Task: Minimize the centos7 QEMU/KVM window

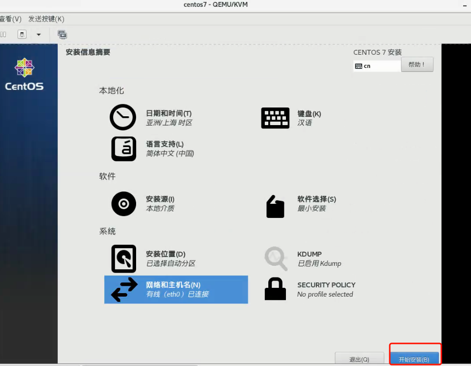Action: (465, 5)
